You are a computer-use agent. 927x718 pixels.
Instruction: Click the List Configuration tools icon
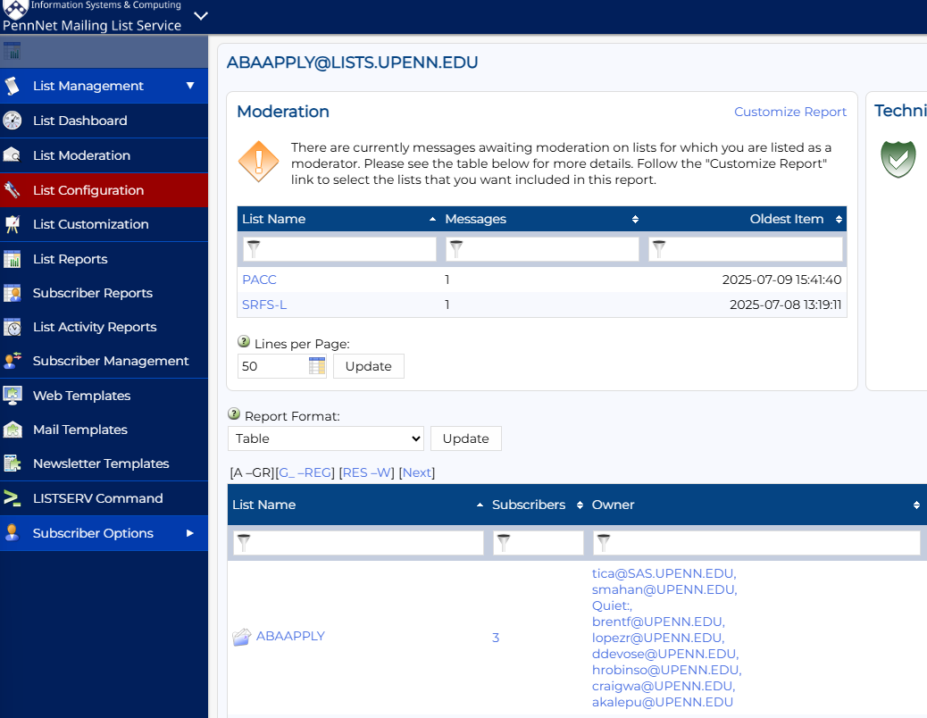(x=13, y=190)
